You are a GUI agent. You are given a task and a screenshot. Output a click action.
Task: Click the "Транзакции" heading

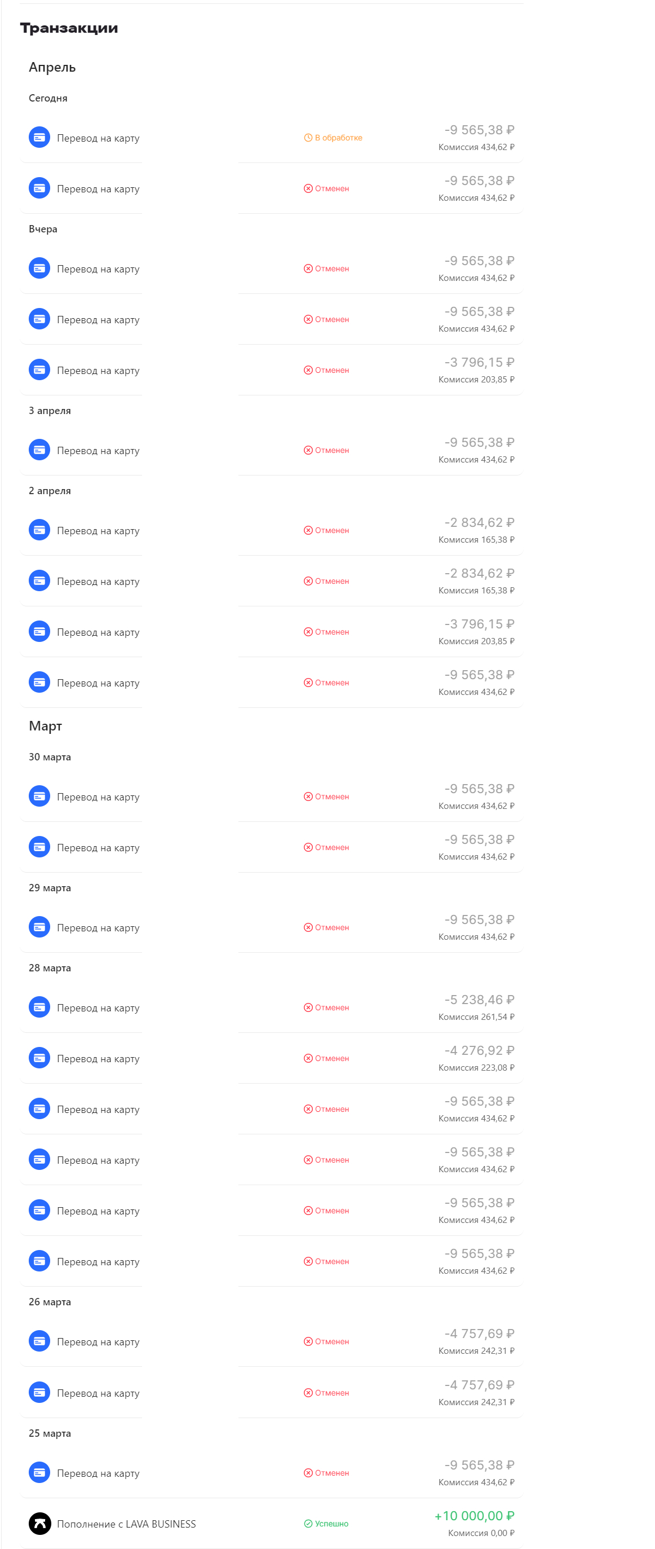point(69,28)
